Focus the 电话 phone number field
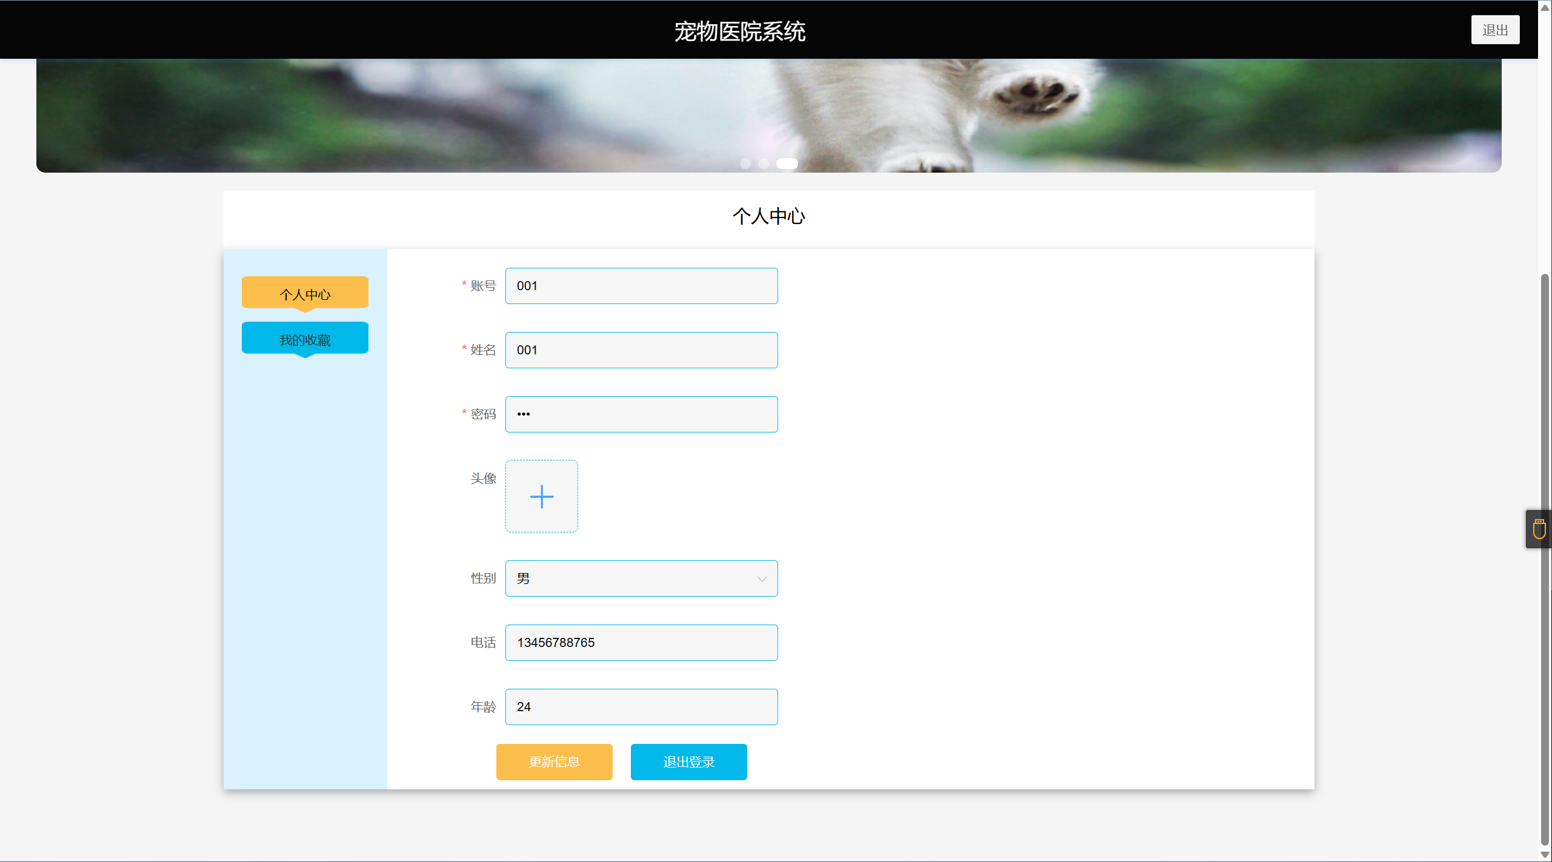Screen dimensions: 1552x862 pos(641,643)
